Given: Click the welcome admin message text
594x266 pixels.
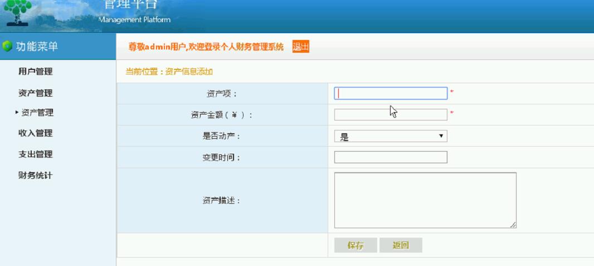Looking at the screenshot, I should point(206,47).
